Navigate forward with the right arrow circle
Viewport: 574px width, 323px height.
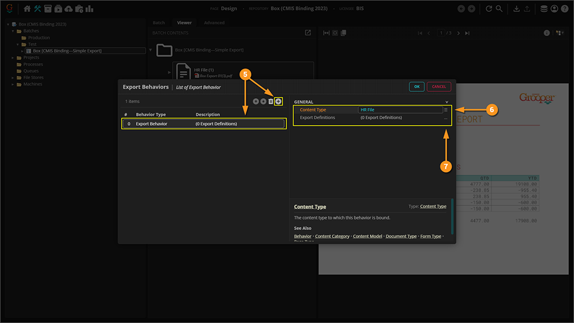[471, 9]
